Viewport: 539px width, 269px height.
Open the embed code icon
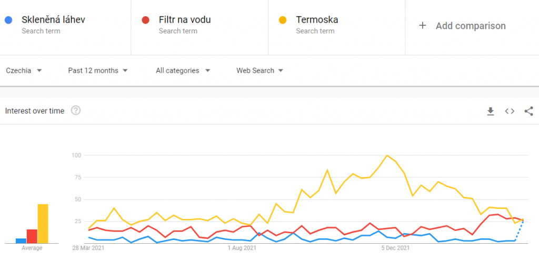pos(510,111)
